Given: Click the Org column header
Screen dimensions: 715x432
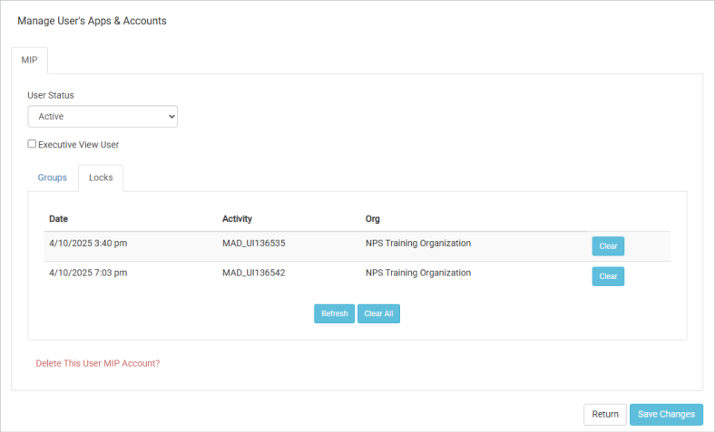Looking at the screenshot, I should (373, 219).
